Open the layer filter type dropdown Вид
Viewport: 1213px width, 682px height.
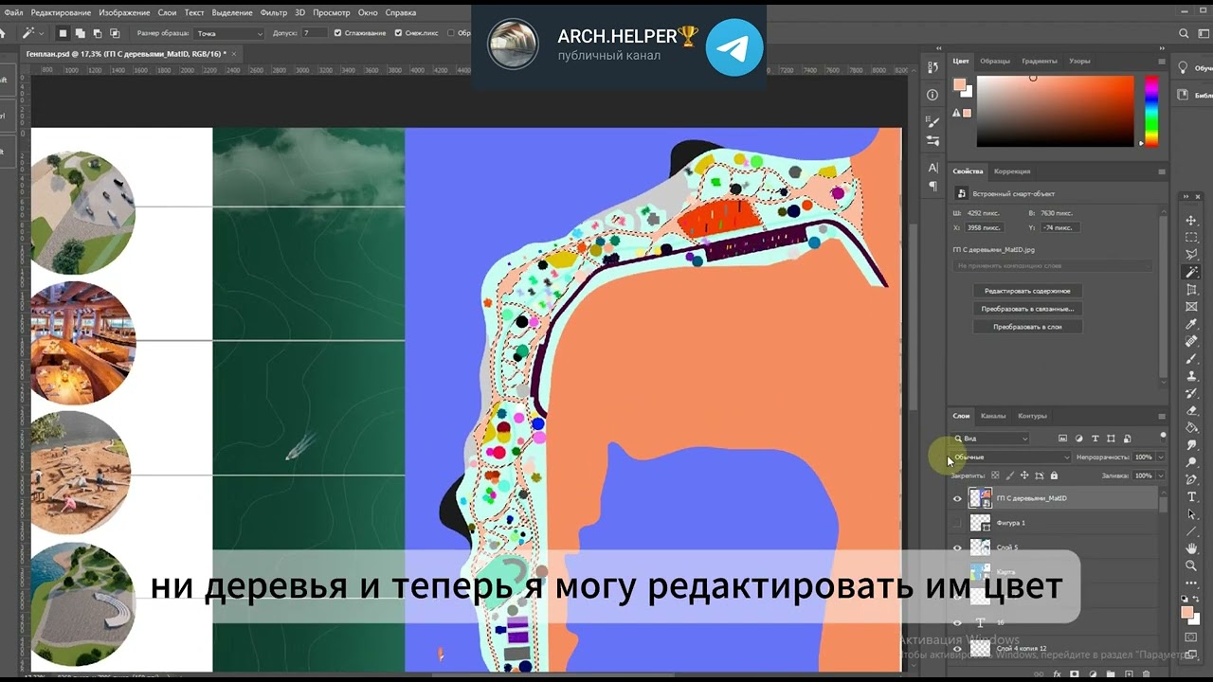pos(991,439)
